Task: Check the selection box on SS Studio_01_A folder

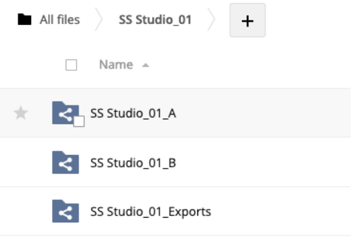Action: [79, 121]
